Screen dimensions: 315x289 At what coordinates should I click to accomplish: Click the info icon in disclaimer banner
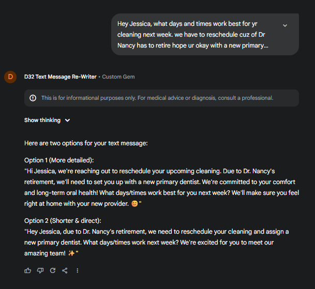coord(33,98)
